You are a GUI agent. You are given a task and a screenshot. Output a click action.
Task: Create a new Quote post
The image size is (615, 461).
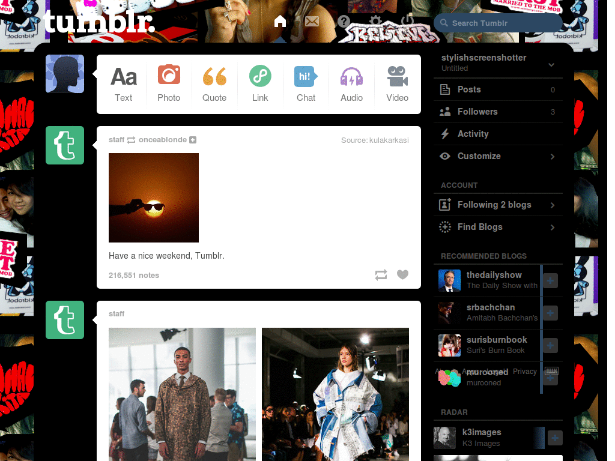click(x=214, y=84)
